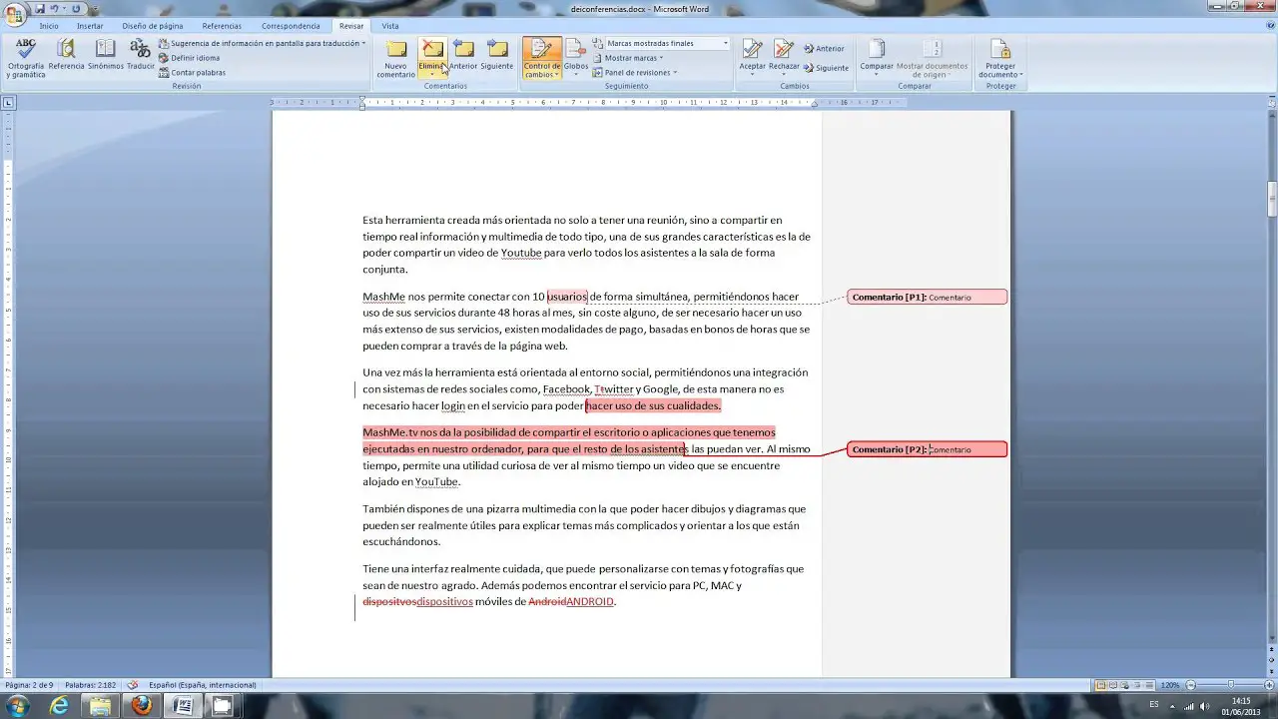Click the 120% zoom level
The height and width of the screenshot is (719, 1278).
pos(1170,685)
